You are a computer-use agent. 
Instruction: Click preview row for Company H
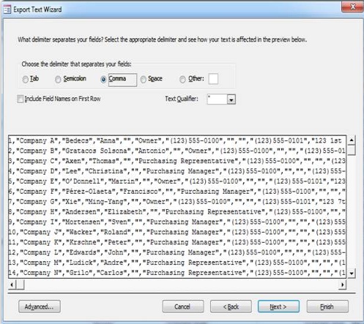[177, 212]
